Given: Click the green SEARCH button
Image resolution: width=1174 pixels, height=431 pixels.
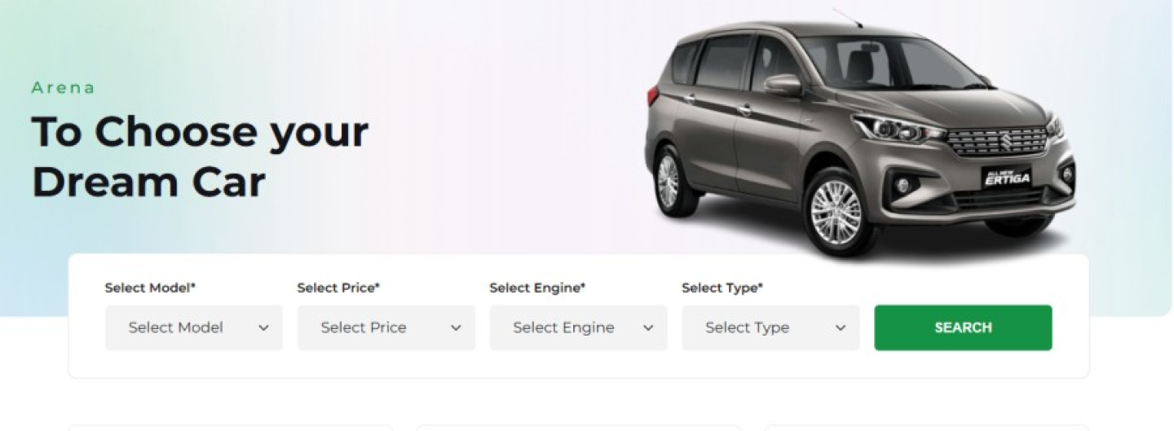Looking at the screenshot, I should 963,328.
